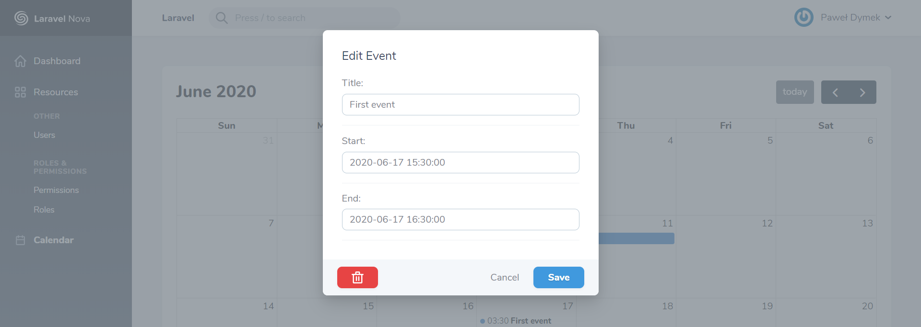The height and width of the screenshot is (327, 921).
Task: Click the Dashboard home icon
Action: [x=20, y=61]
